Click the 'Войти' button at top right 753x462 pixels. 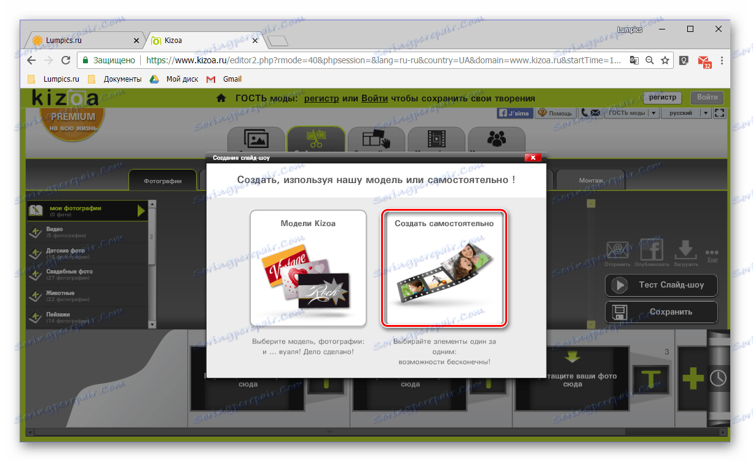pyautogui.click(x=707, y=97)
